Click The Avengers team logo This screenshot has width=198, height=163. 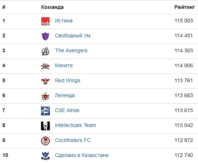click(45, 51)
